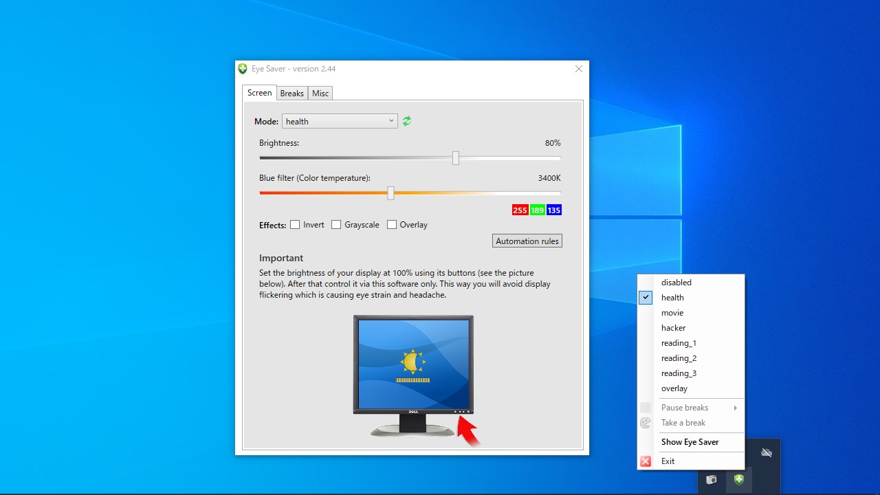Click the green refresh icon beside Mode
880x495 pixels.
click(407, 121)
